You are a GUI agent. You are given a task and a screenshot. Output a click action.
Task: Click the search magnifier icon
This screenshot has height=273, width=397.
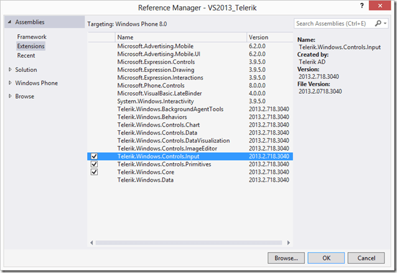[378, 24]
